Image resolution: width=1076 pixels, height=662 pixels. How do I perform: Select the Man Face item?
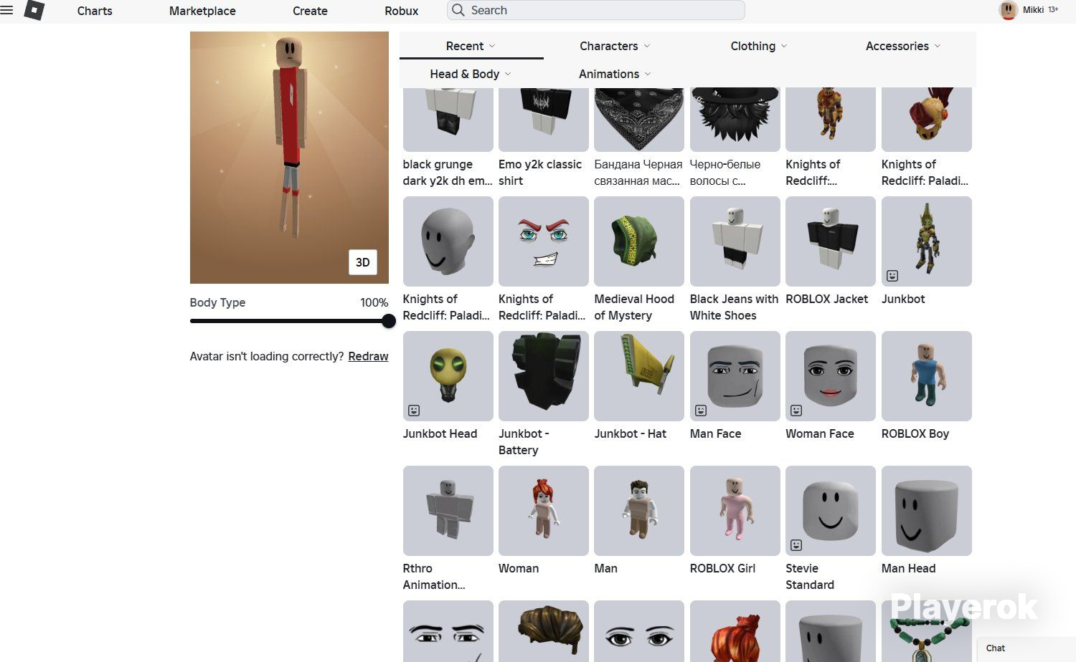coord(735,376)
